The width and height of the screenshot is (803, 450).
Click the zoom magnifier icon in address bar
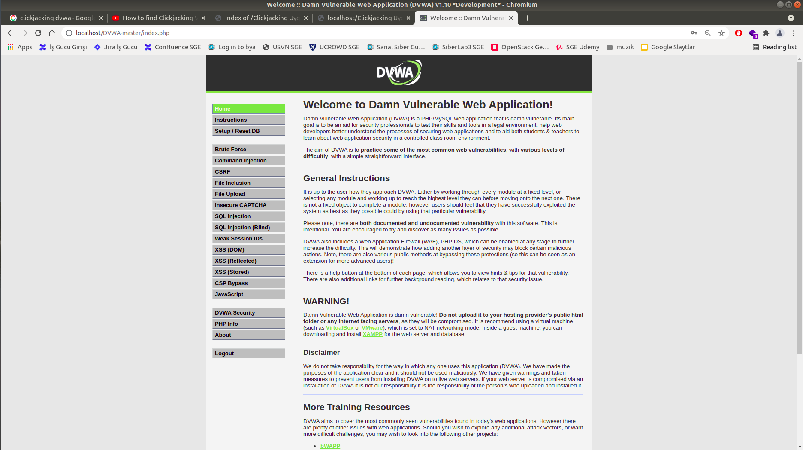pos(708,33)
